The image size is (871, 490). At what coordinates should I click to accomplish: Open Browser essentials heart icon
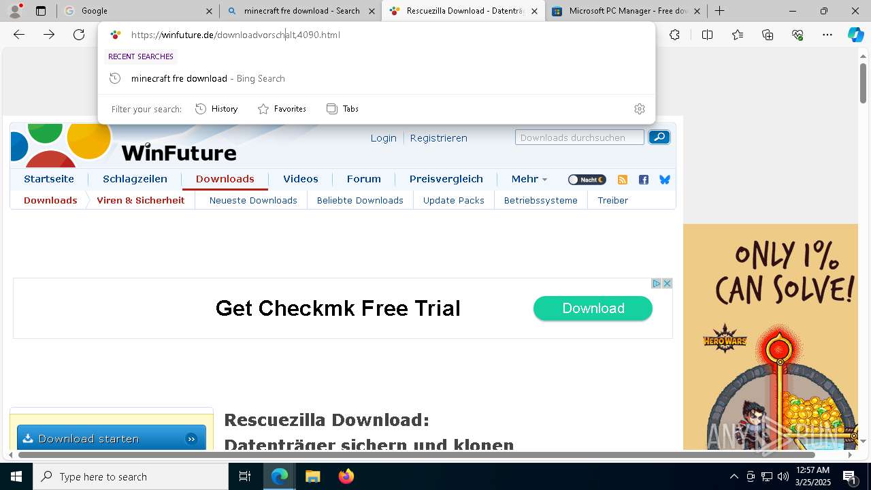[x=798, y=35]
